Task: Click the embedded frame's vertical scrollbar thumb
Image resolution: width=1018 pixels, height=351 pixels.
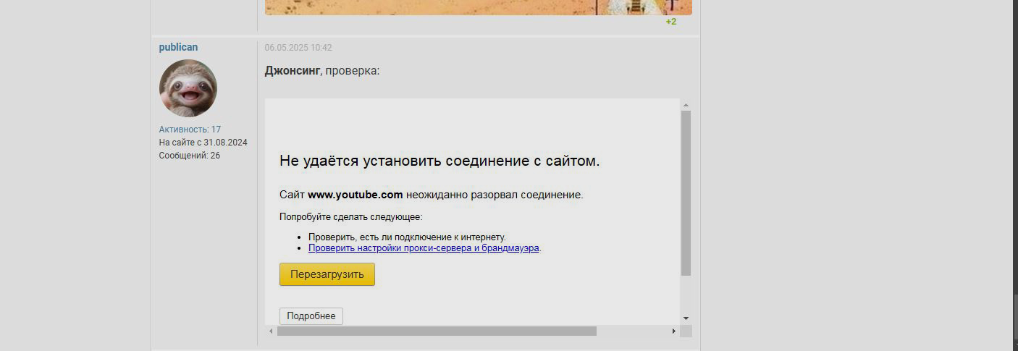Action: [686, 193]
